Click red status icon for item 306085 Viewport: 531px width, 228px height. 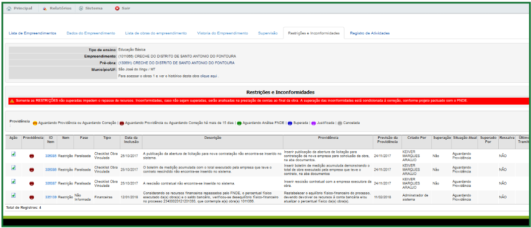pyautogui.click(x=31, y=156)
